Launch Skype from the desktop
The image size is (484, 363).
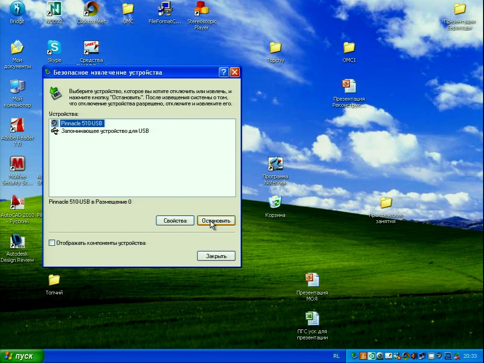point(54,51)
